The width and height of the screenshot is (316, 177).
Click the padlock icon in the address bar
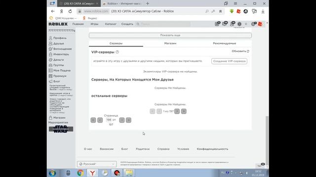[x=79, y=11]
